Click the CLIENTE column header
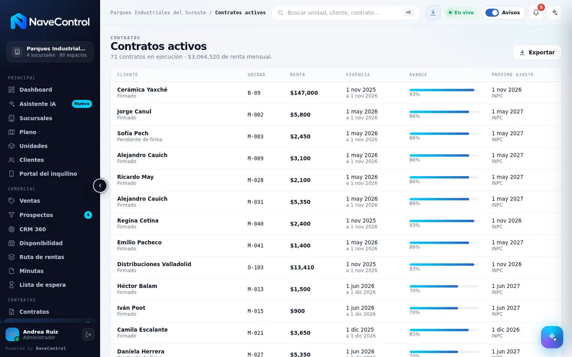This screenshot has width=572, height=357. 128,75
